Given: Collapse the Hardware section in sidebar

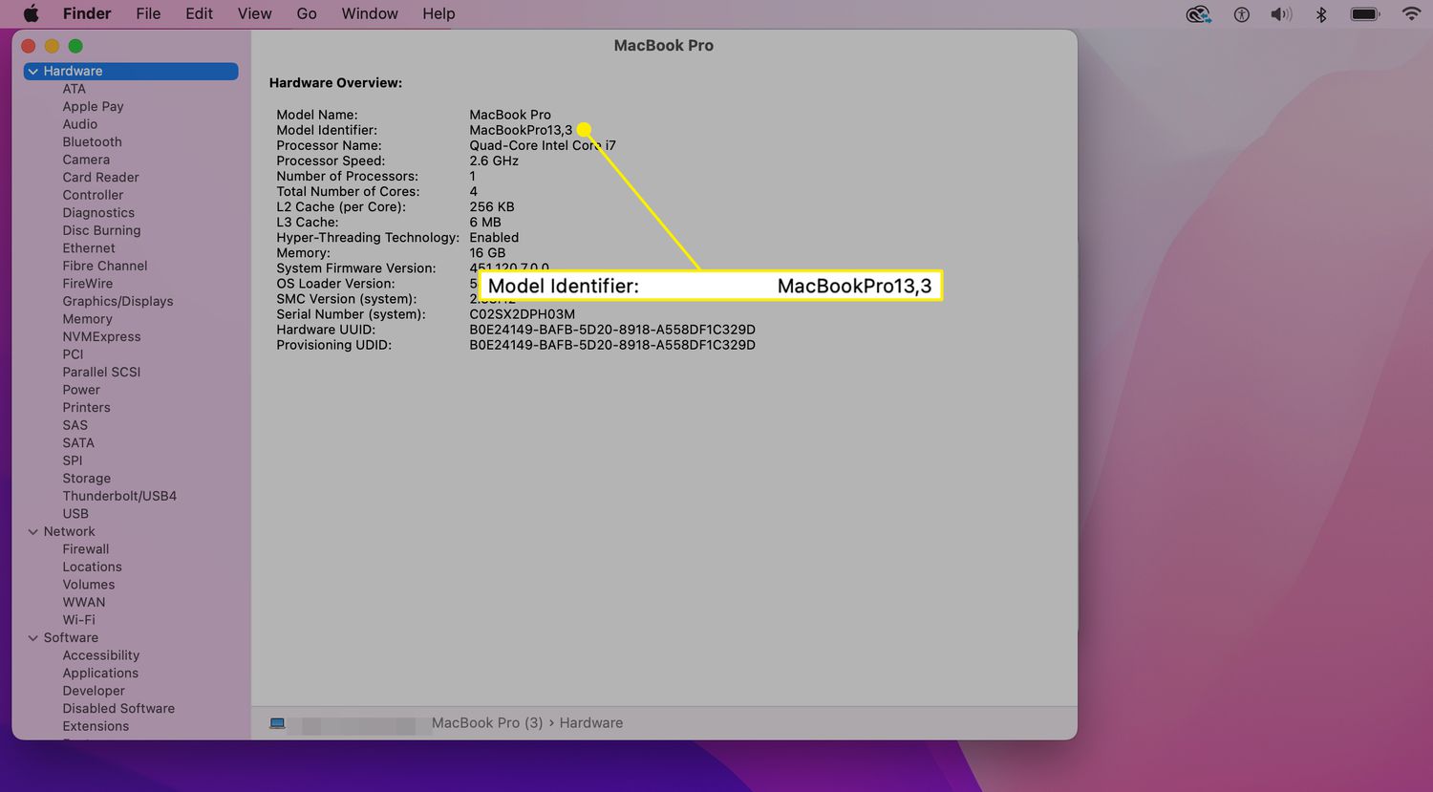Looking at the screenshot, I should click(x=33, y=72).
